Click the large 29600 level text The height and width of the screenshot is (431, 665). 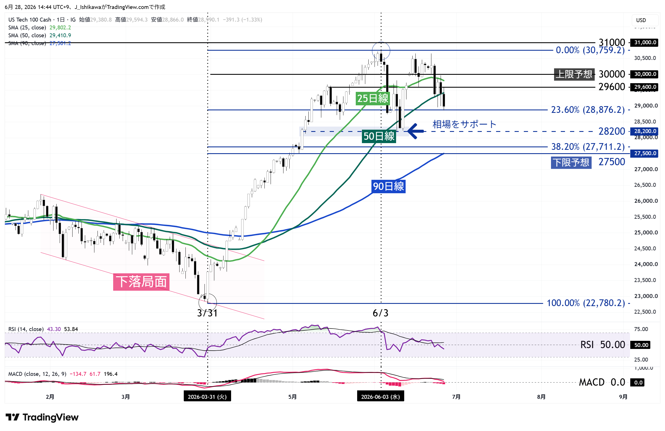click(x=612, y=87)
